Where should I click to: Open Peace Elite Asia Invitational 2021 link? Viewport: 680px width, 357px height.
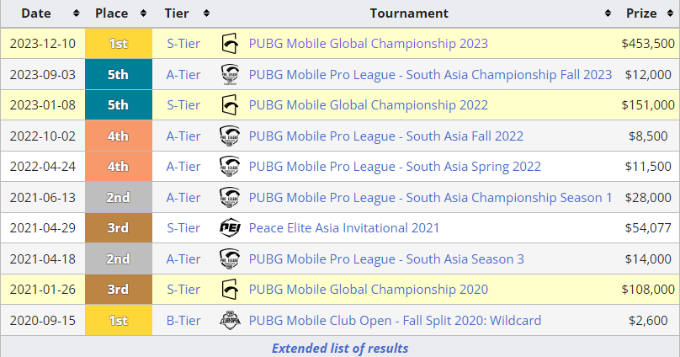tap(344, 228)
